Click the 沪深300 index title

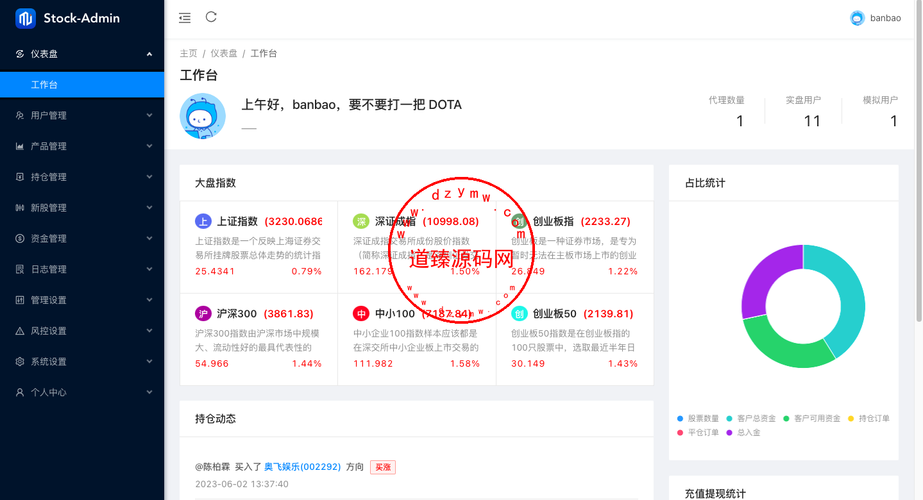coord(237,313)
